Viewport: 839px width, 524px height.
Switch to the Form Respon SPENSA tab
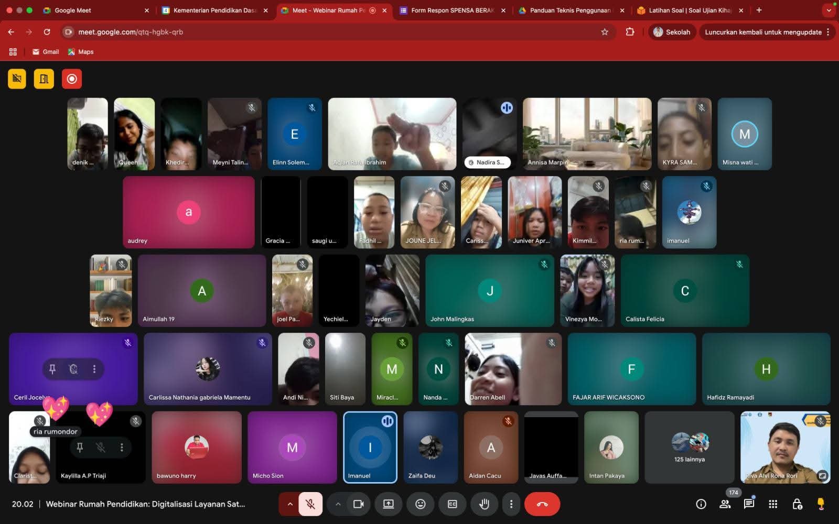pos(451,10)
